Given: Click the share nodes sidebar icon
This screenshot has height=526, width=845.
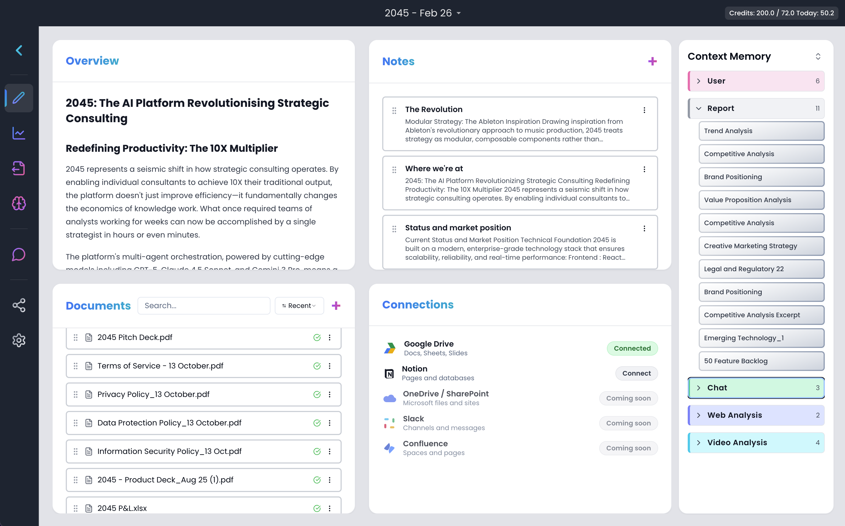Looking at the screenshot, I should (x=19, y=305).
